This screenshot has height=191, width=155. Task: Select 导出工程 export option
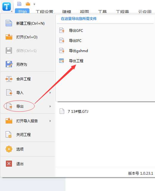click(76, 61)
